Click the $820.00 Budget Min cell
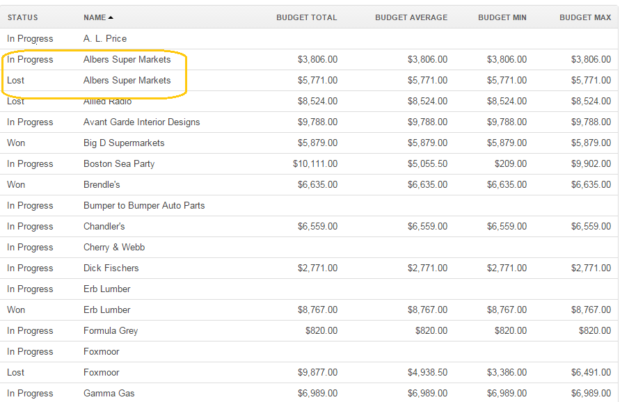The width and height of the screenshot is (629, 402). pos(510,330)
